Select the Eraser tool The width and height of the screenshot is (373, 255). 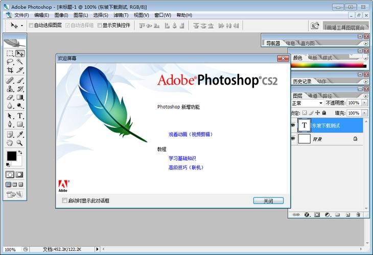pyautogui.click(x=10, y=97)
